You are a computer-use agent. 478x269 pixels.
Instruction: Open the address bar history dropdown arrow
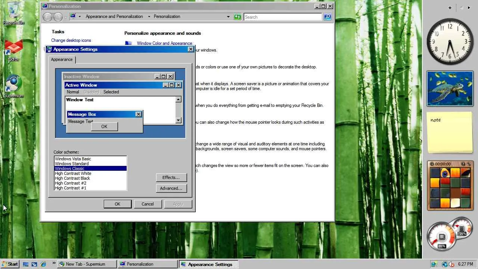[x=228, y=17]
